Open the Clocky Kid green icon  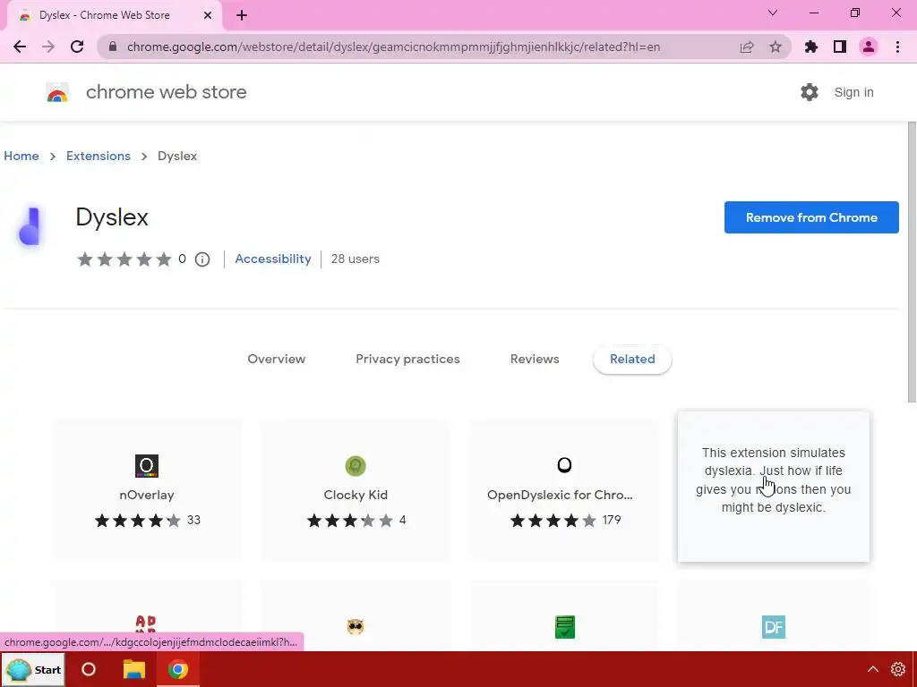click(x=356, y=465)
